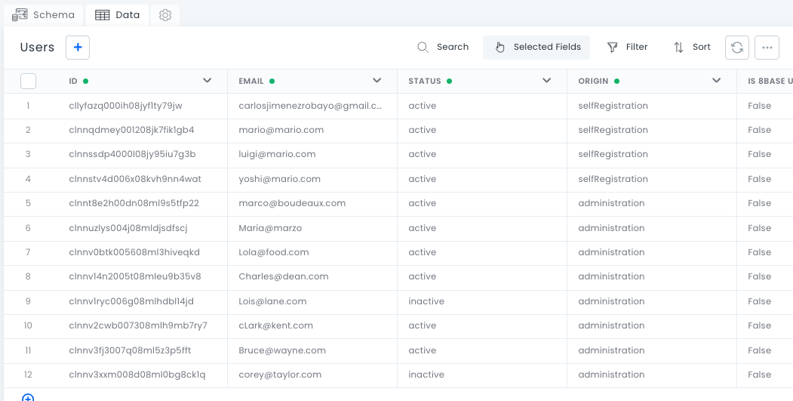Viewport: 793px width, 401px height.
Task: Click the ID cell in row 1
Action: (125, 106)
